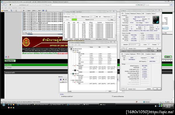Collapse ITE IT87 node in HWMonitor
This screenshot has width=175, height=115.
[x=71, y=51]
